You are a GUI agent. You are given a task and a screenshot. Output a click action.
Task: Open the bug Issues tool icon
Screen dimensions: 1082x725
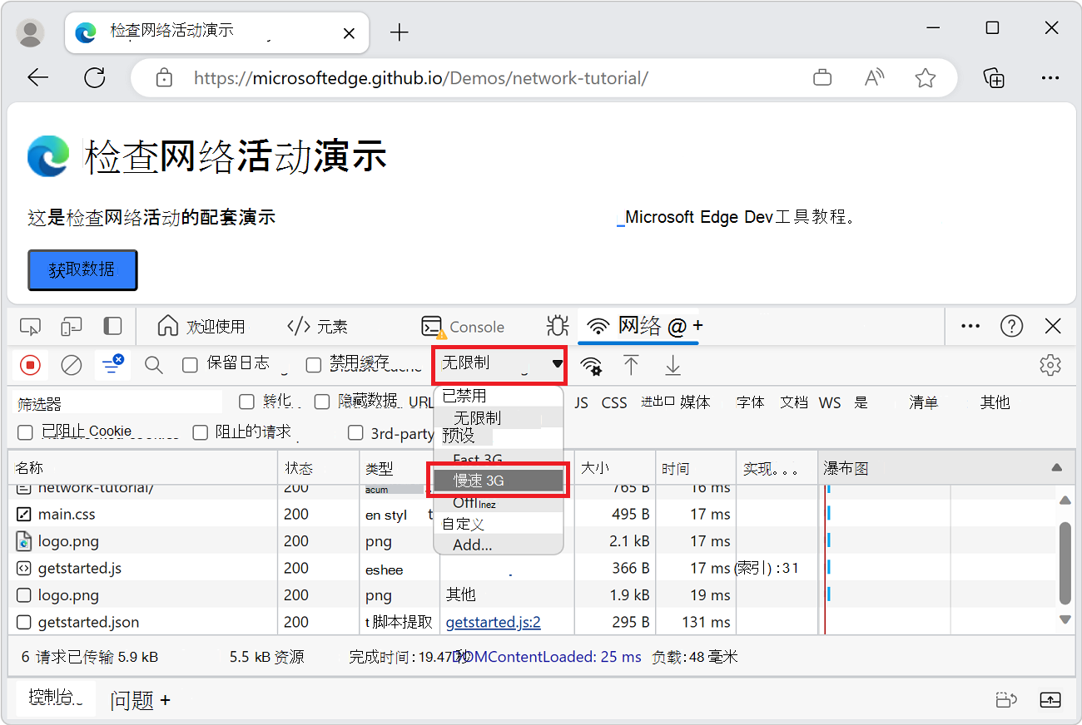coord(557,326)
